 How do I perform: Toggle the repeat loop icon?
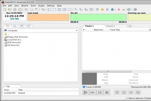[x=138, y=93]
